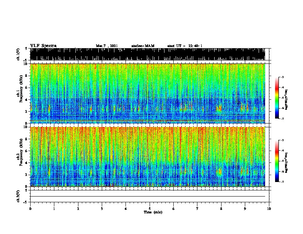Click the ch.2 color bar log(PSD) label
The height and width of the screenshot is (234, 303).
pos(287,162)
